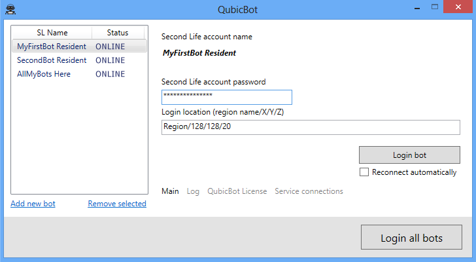The height and width of the screenshot is (262, 476).
Task: Select SecondBot Resident in bot list
Action: pos(52,60)
